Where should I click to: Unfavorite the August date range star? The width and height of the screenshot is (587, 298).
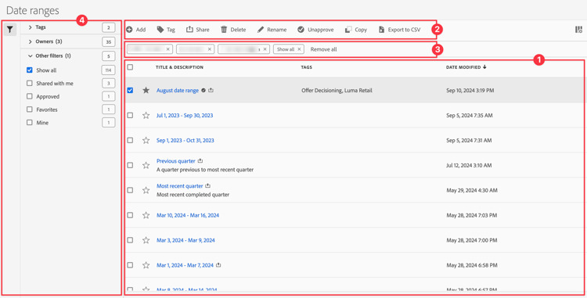(x=146, y=91)
